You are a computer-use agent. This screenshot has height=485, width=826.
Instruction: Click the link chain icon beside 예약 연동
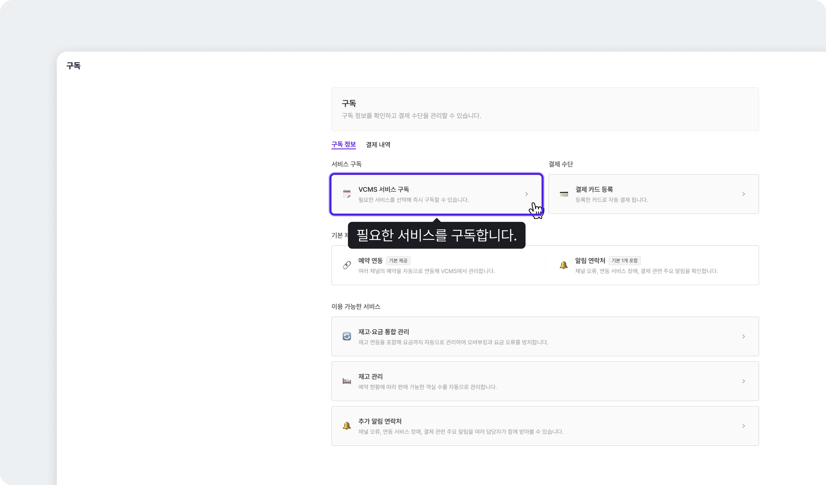[x=347, y=265]
